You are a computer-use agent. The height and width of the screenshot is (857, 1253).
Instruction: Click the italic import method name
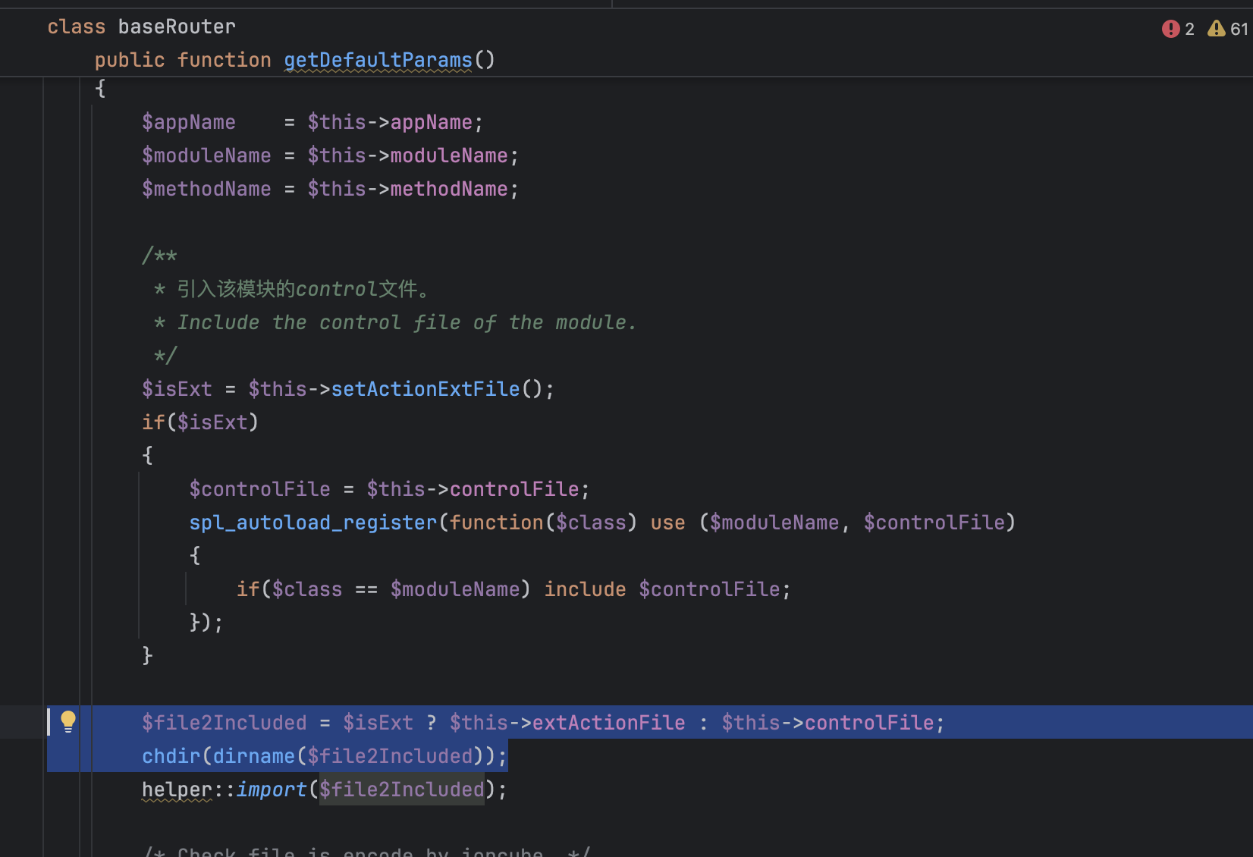[x=271, y=790]
